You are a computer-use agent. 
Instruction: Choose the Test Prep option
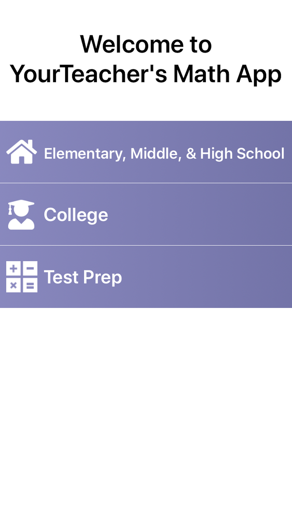(x=83, y=277)
